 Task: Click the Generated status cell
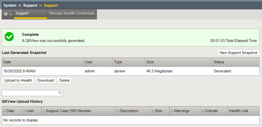tap(222, 71)
